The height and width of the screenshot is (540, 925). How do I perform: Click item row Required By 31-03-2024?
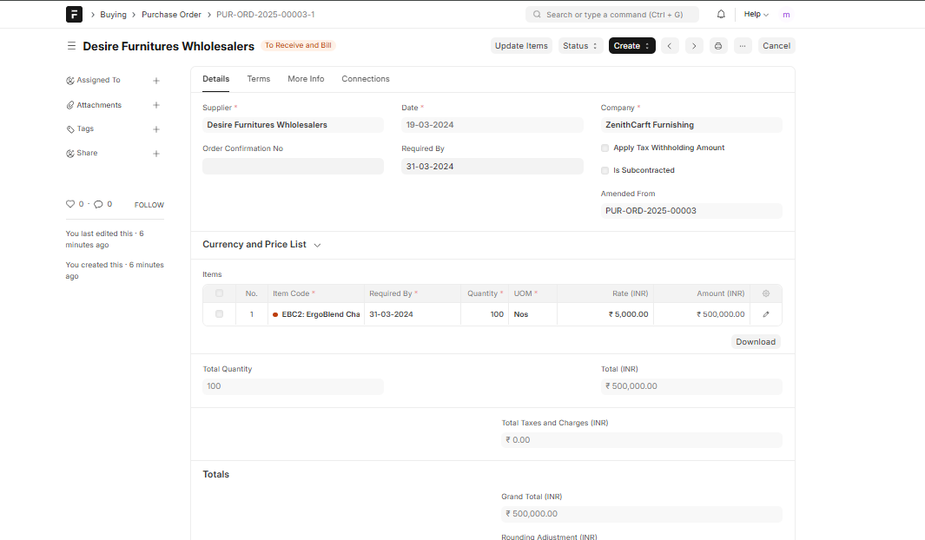413,314
